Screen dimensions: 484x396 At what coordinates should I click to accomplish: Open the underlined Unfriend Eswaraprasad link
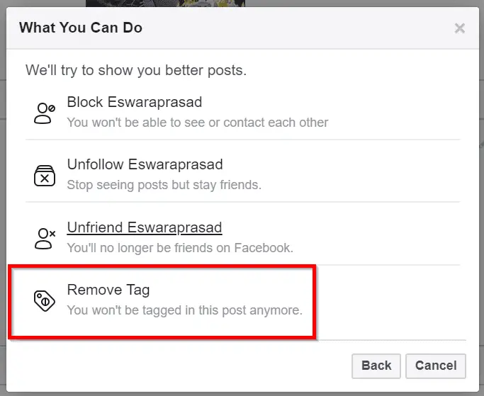click(145, 227)
